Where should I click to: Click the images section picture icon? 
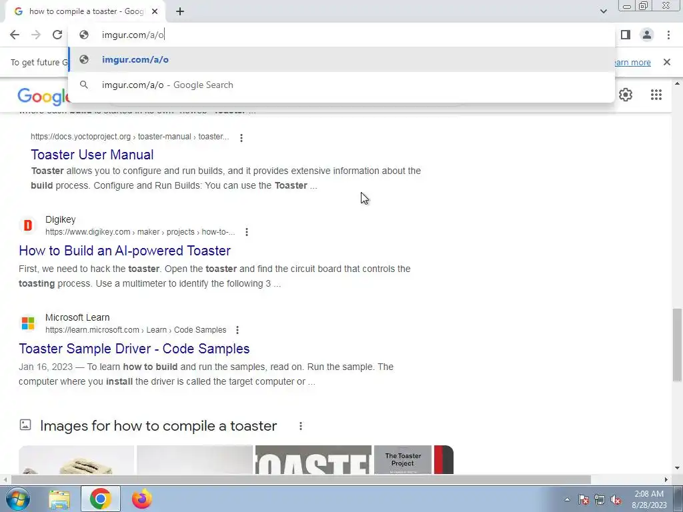tap(25, 425)
